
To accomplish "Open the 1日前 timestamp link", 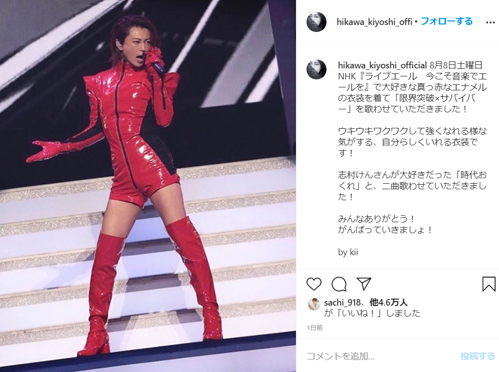I will pyautogui.click(x=314, y=328).
